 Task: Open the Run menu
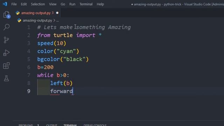72,4
